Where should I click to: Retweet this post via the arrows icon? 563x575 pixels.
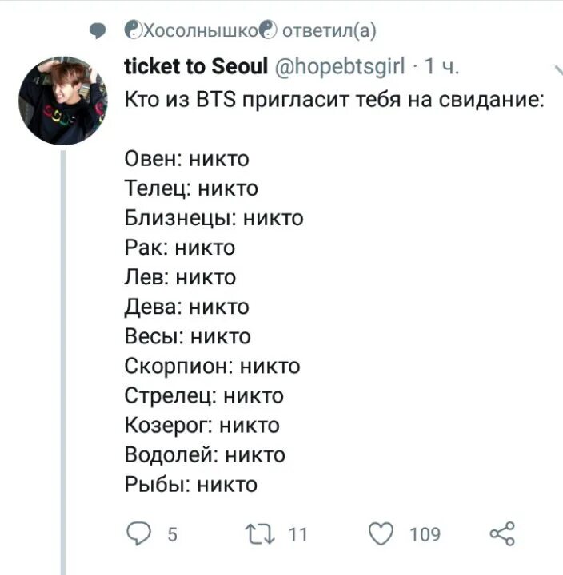click(259, 533)
